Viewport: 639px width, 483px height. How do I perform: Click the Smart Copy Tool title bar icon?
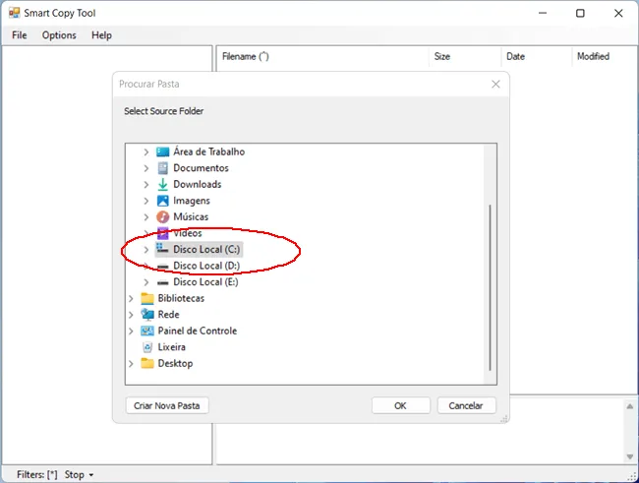click(x=15, y=13)
